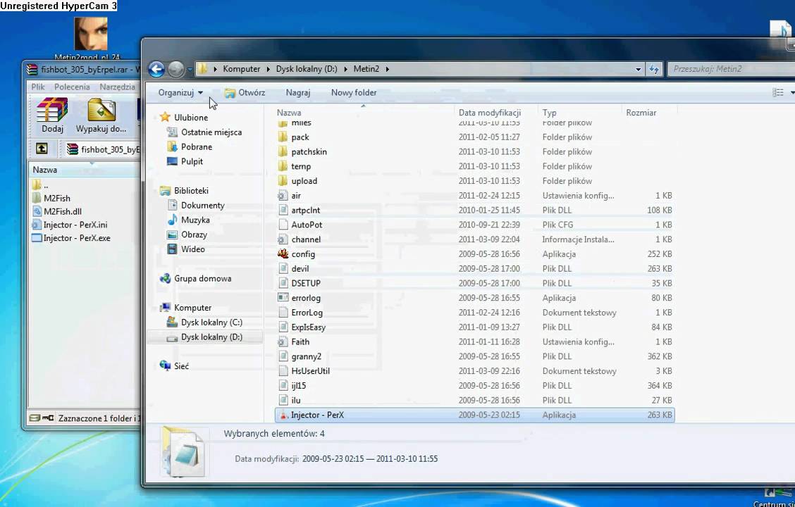The height and width of the screenshot is (507, 795).
Task: Select the patchskin folder icon
Action: (x=283, y=151)
